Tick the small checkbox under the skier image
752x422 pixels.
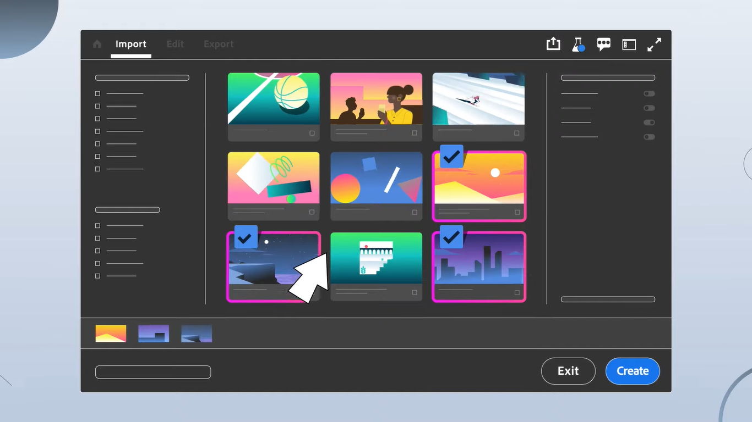tap(517, 133)
